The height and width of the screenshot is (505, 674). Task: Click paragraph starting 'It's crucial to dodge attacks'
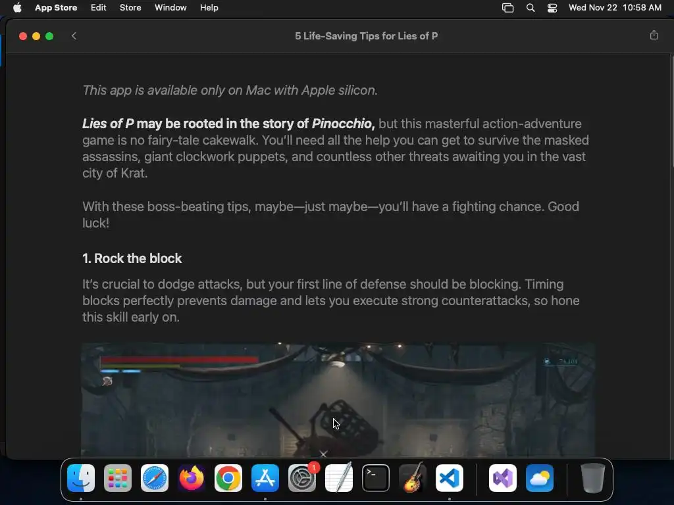[x=331, y=301]
